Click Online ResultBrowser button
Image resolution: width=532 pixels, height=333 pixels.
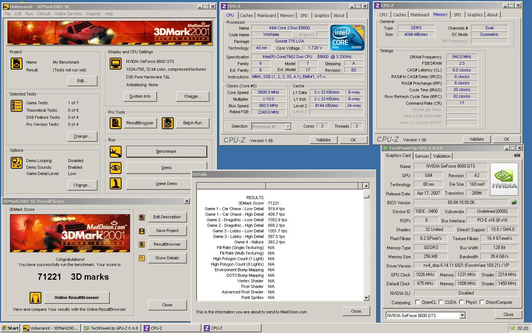[x=77, y=297]
